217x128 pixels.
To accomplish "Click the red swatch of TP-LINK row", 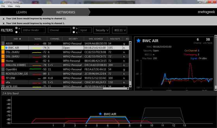I will tap(3, 78).
